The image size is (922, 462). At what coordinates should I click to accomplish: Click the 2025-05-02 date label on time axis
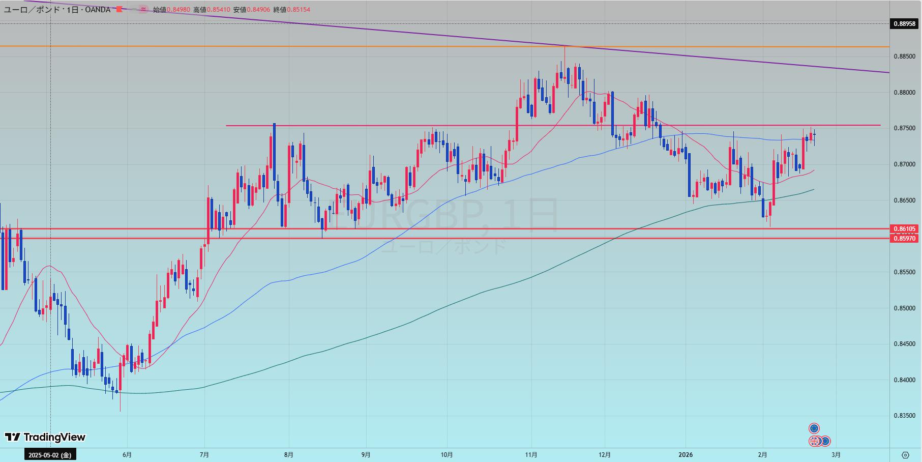tap(50, 455)
